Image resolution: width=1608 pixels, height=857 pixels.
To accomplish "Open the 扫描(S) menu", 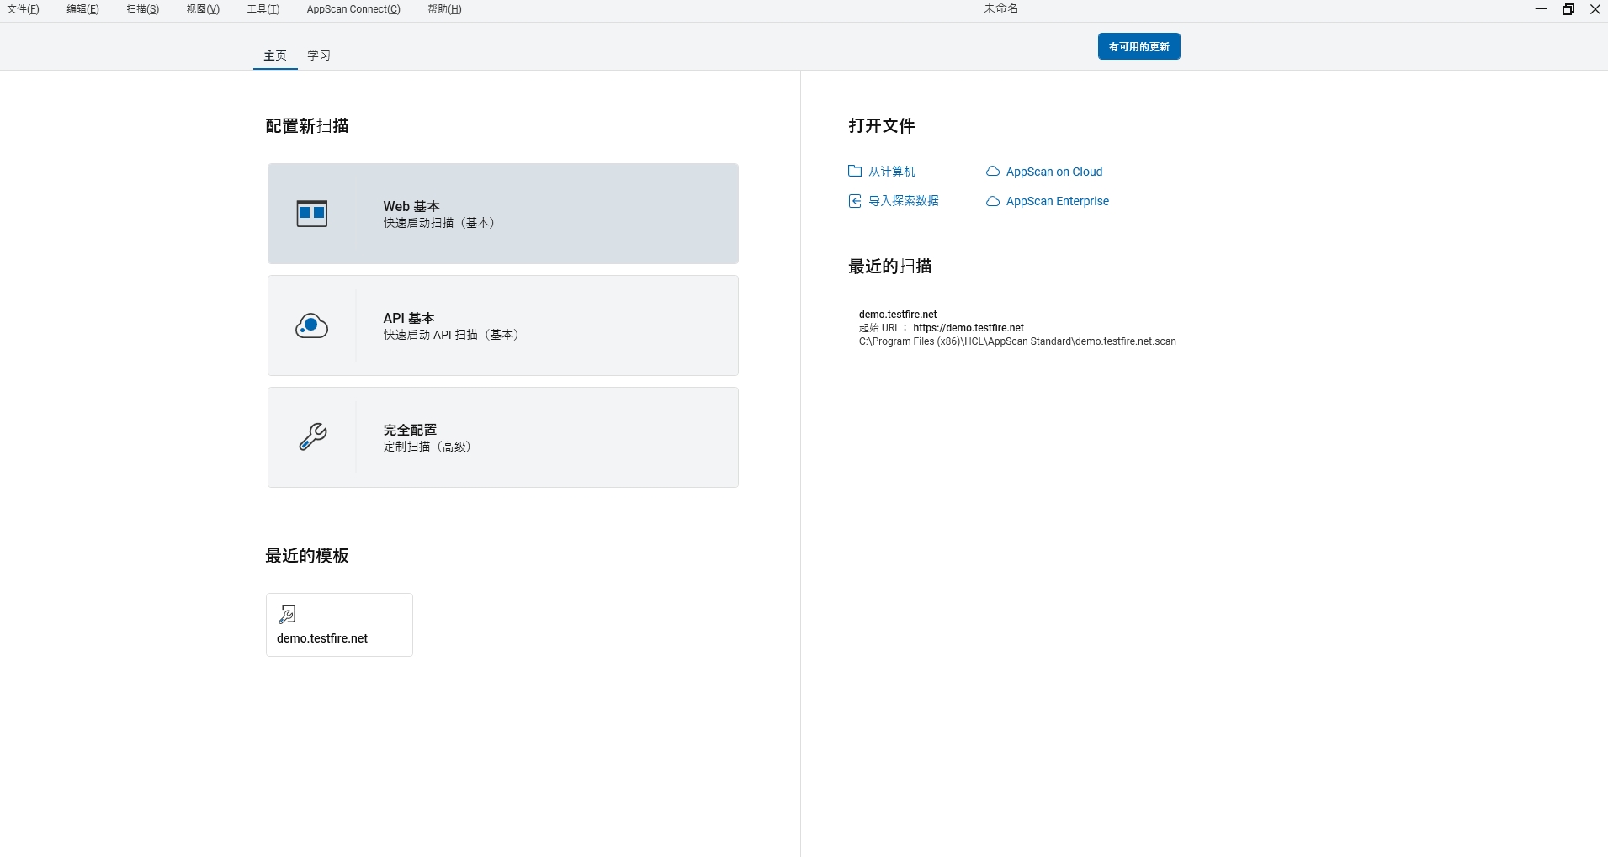I will (142, 9).
